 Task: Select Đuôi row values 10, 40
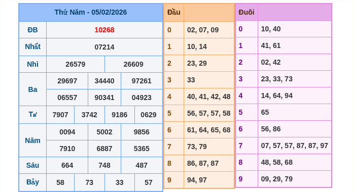point(271,29)
